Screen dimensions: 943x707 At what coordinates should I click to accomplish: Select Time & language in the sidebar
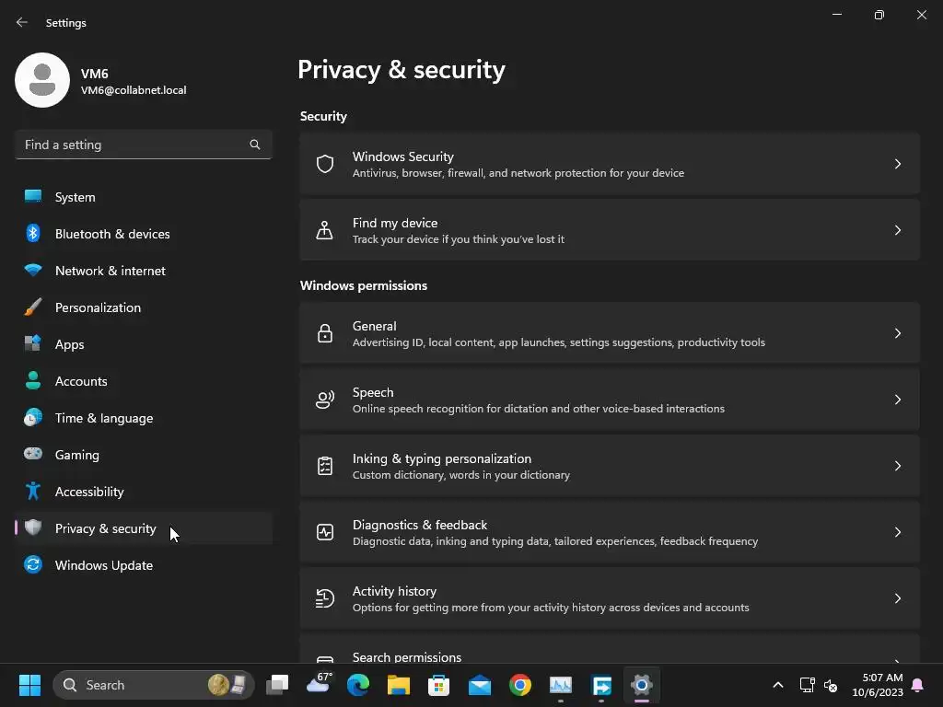point(143,417)
